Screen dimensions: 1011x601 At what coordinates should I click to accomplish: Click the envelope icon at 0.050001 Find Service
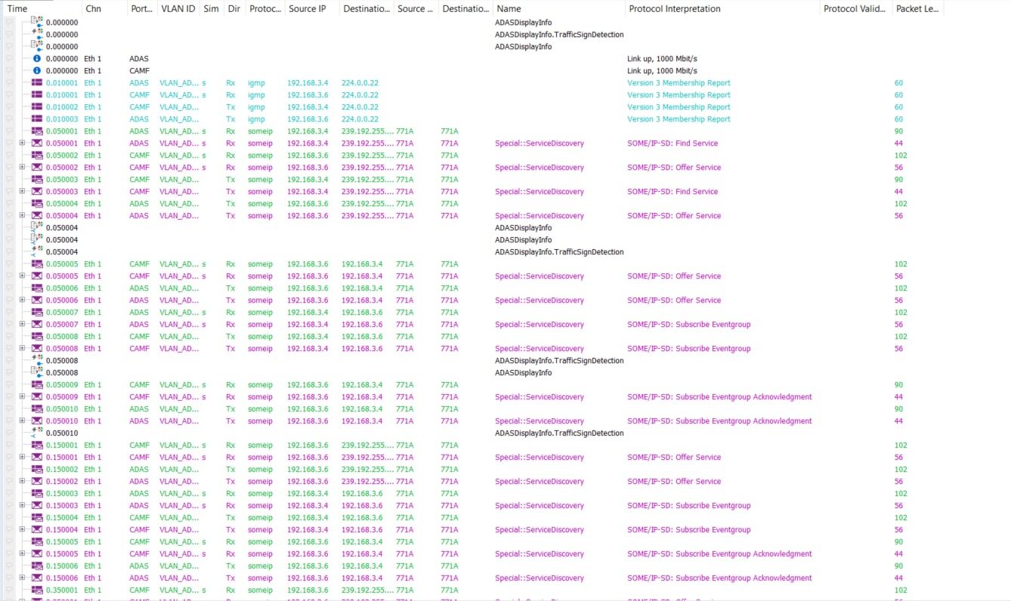pyautogui.click(x=37, y=143)
